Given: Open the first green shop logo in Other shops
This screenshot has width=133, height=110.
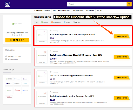Looking at the screenshot, I should pyautogui.click(x=9, y=79).
